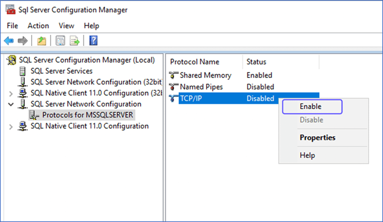383x222 pixels.
Task: Click the Up One Level folder icon
Action: click(42, 40)
